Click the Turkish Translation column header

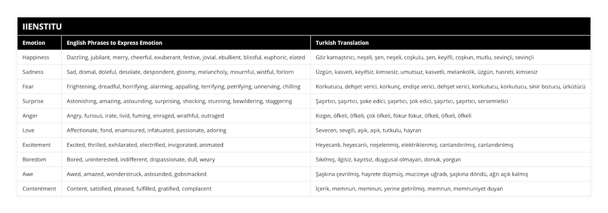click(342, 43)
